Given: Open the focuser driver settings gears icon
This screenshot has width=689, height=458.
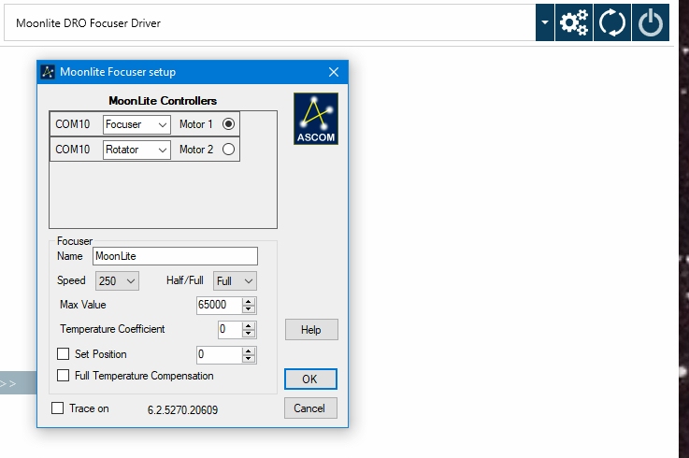Looking at the screenshot, I should pyautogui.click(x=574, y=22).
